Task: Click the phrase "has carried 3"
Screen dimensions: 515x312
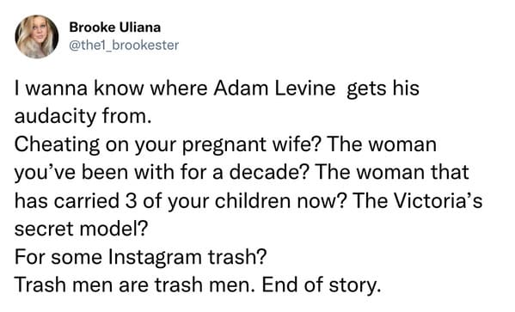Action: (x=76, y=200)
